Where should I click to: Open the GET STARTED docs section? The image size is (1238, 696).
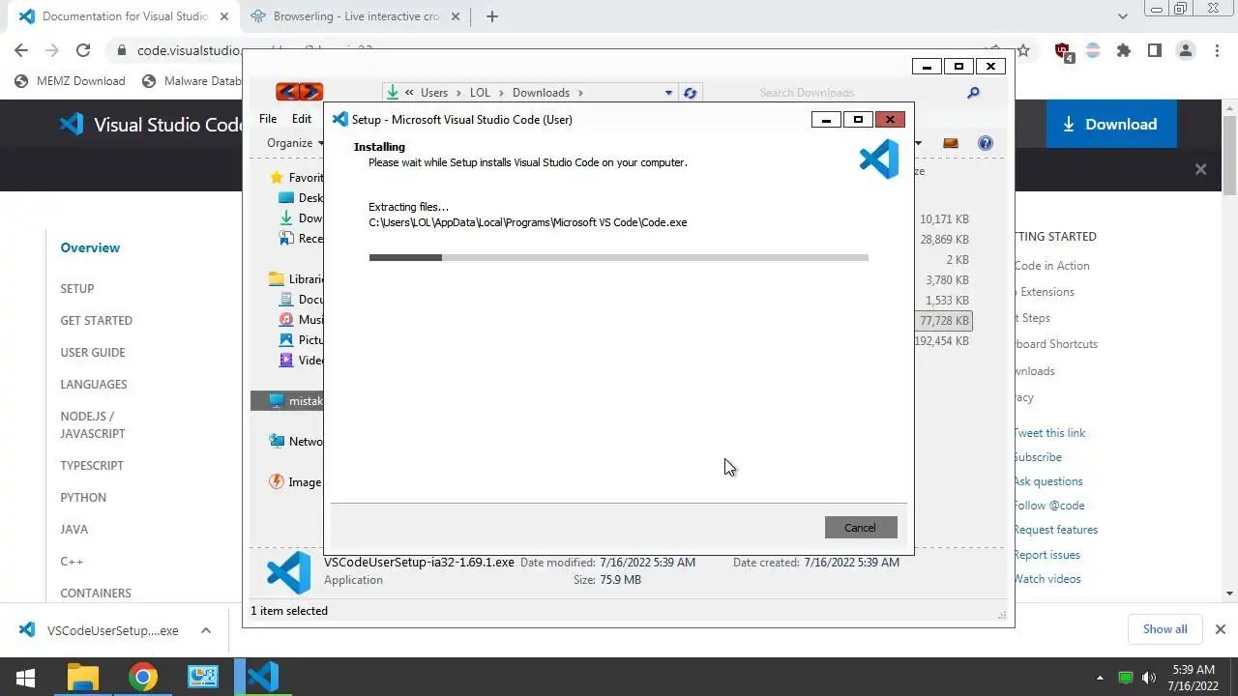pyautogui.click(x=96, y=320)
